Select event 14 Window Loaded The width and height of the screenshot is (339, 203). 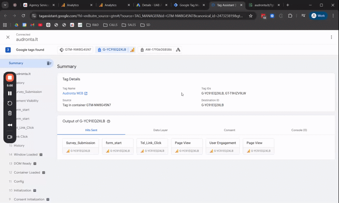click(25, 155)
